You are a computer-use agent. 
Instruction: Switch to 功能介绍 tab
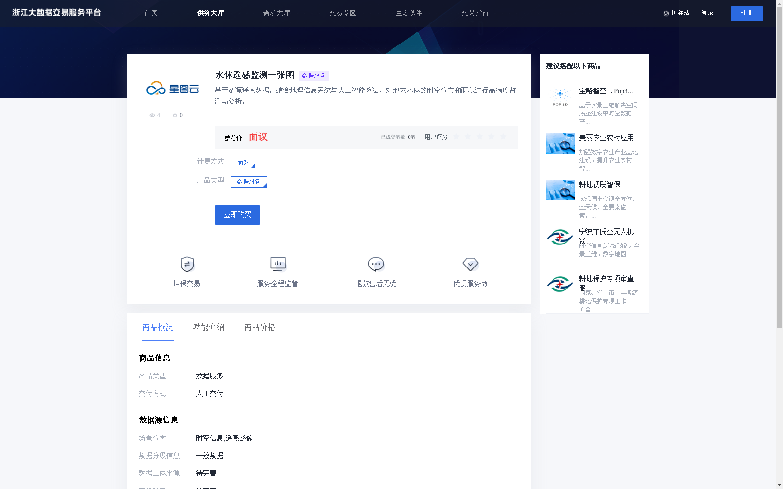click(x=209, y=327)
